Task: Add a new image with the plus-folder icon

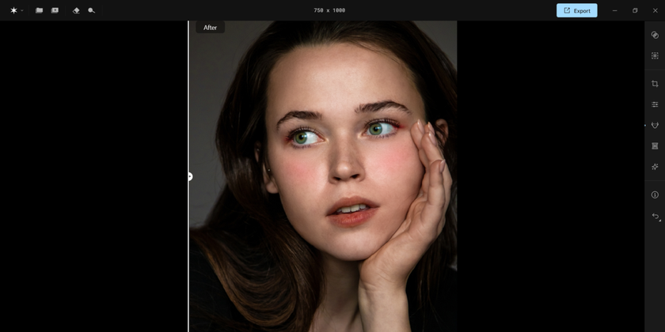Action: [55, 10]
